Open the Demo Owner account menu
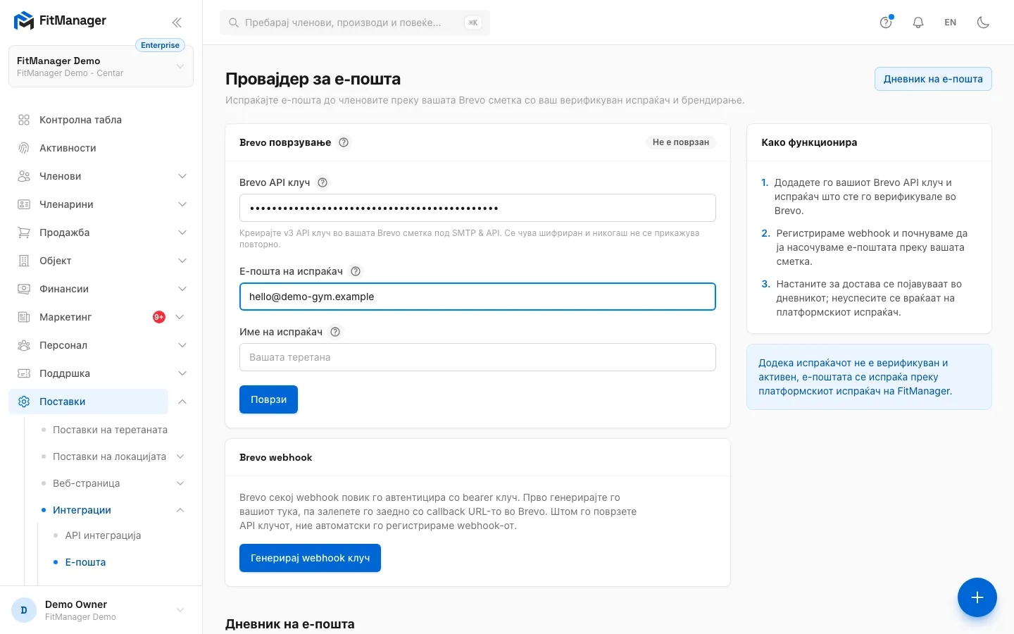This screenshot has width=1014, height=634. pos(101,610)
